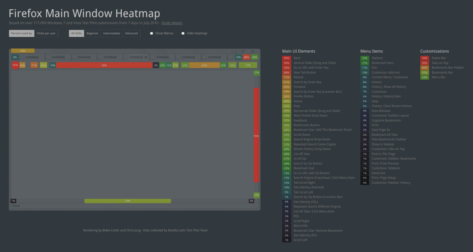Image resolution: width=473 pixels, height=252 pixels.
Task: Click 'Customize: Add-ons' menu item entry
Action: (386, 72)
